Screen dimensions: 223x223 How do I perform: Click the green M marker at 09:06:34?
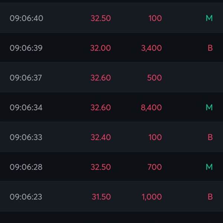point(209,107)
